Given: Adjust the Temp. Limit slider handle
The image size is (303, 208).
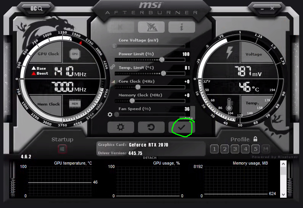Looking at the screenshot, I should click(163, 74).
